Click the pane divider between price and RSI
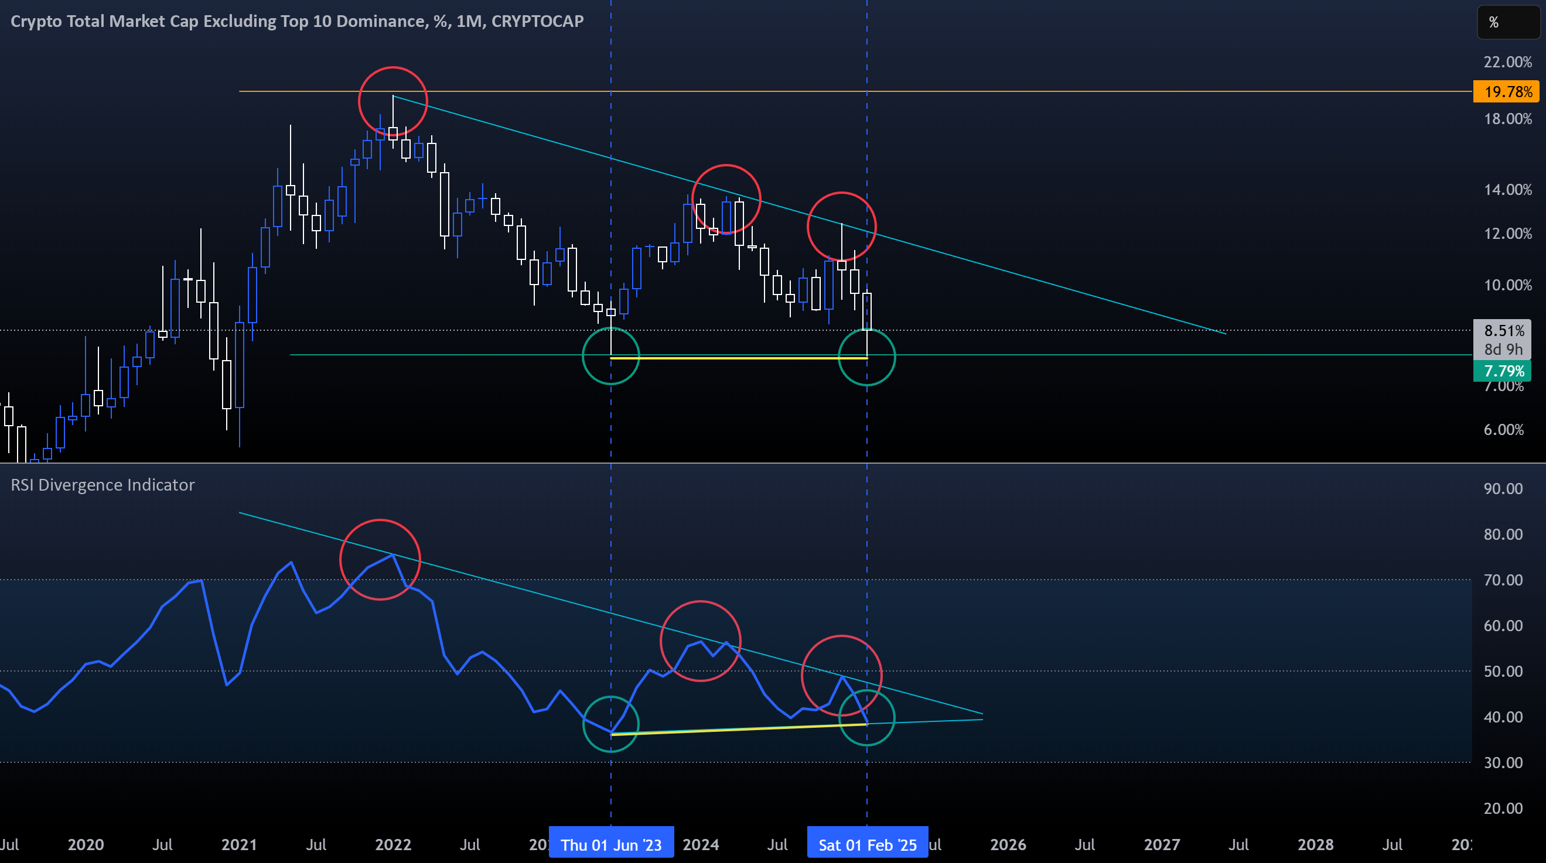 coord(773,463)
